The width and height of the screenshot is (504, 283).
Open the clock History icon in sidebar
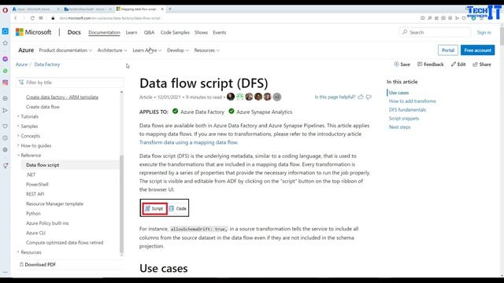[6, 138]
